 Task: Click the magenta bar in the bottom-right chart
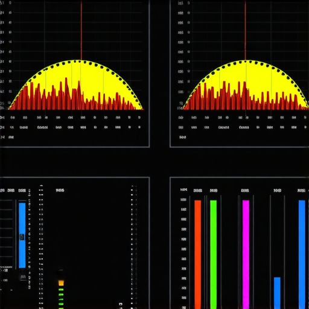[246, 254]
